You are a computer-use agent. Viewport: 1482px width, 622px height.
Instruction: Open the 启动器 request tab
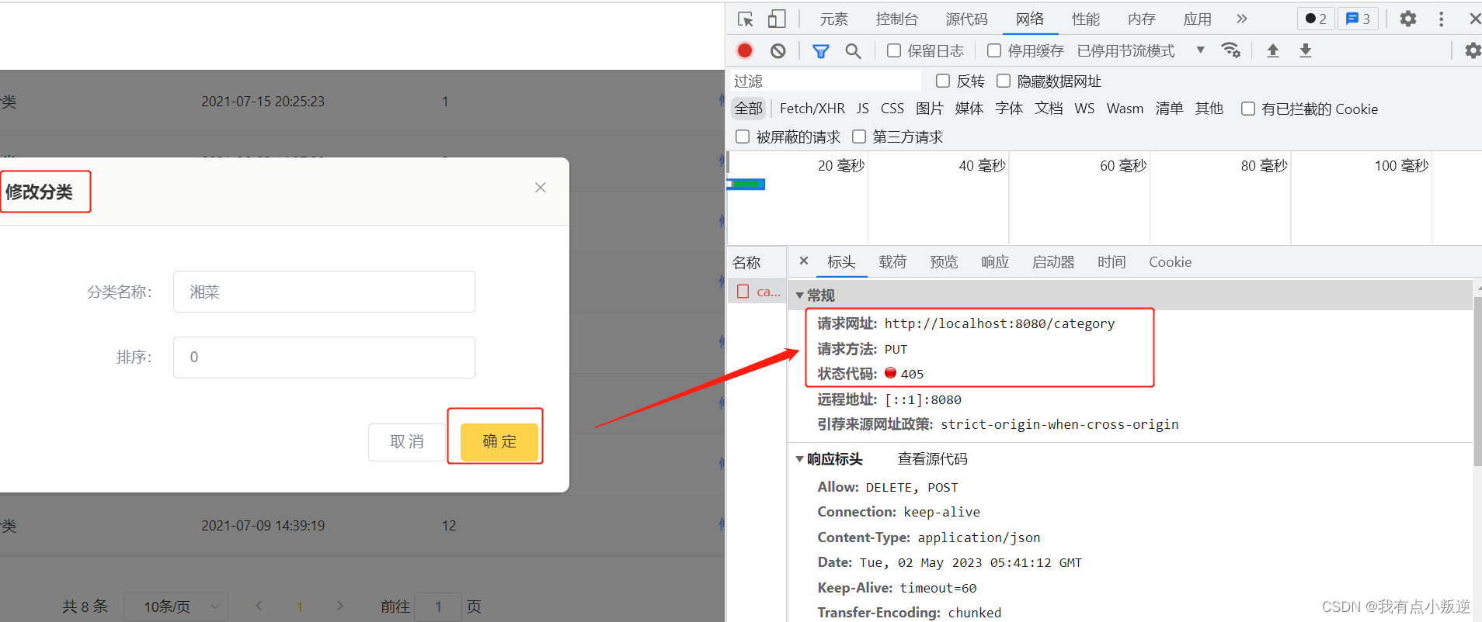pyautogui.click(x=1053, y=262)
